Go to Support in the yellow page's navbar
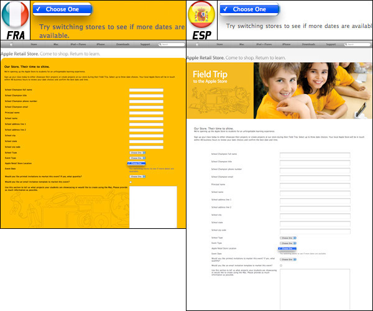This screenshot has height=311, width=373. click(x=145, y=45)
